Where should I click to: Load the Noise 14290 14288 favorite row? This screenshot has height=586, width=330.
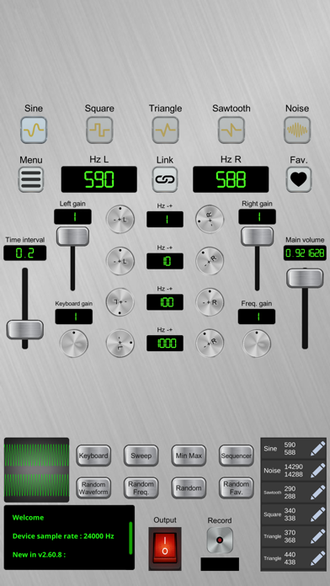[294, 471]
